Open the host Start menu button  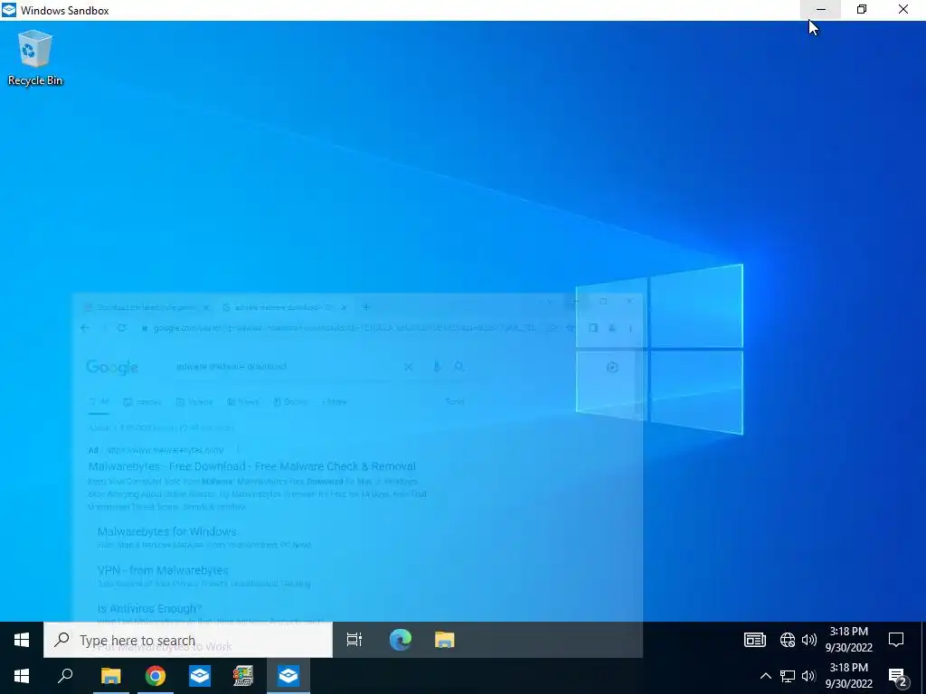(22, 676)
